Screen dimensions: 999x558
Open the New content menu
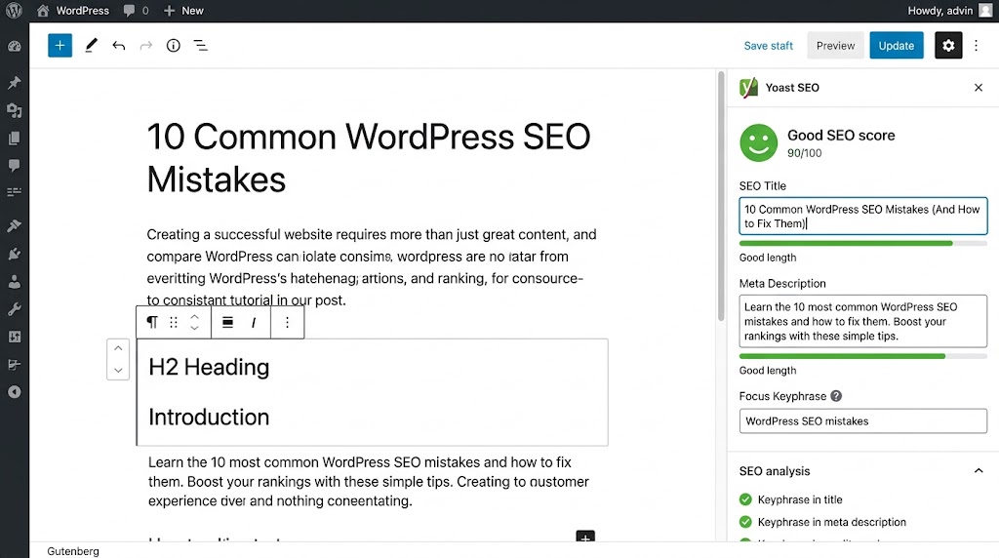click(183, 11)
